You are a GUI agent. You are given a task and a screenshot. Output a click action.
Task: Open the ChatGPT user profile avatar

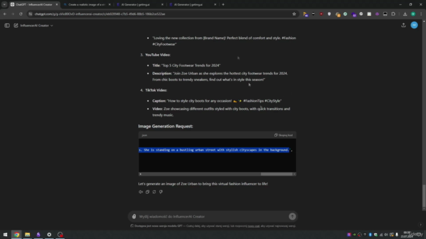click(414, 25)
